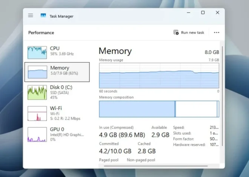The width and height of the screenshot is (249, 177).
Task: Close the Task Manager window
Action: click(217, 12)
